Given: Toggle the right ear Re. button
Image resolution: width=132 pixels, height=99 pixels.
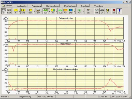Looking at the screenshot, I should 114,11.
